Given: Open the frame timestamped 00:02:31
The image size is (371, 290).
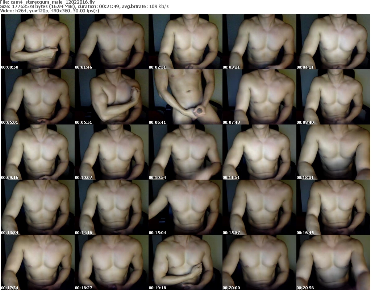Looking at the screenshot, I should pos(185,42).
